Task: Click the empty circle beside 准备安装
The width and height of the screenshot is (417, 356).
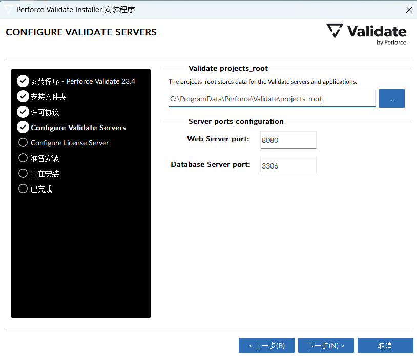Action: pos(23,158)
